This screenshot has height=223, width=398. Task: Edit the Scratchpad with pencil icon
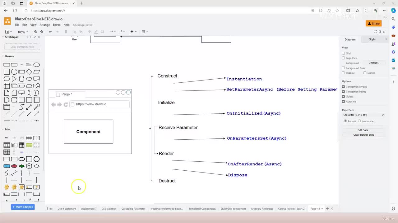[x=35, y=37]
